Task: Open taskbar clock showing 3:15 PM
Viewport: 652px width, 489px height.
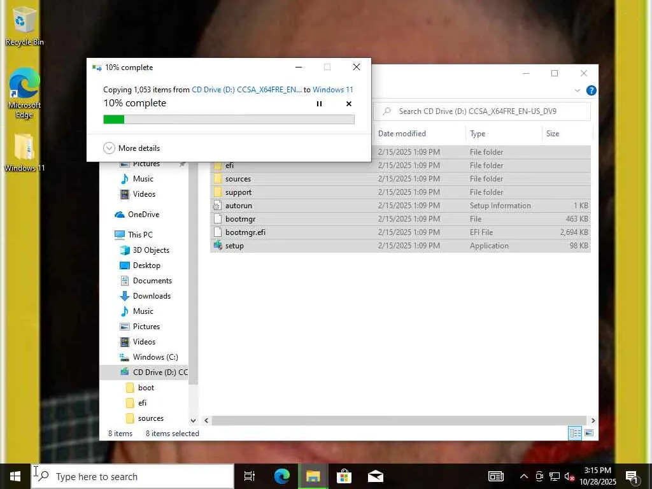Action: [x=597, y=476]
